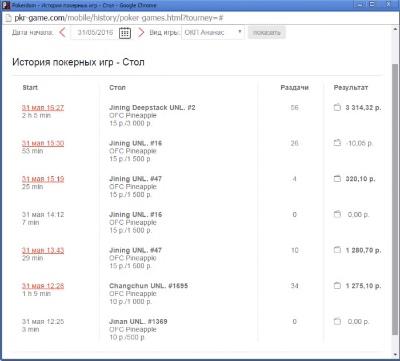This screenshot has width=400, height=361.
Task: Click stakes text 10 р./500 р.
Action: [127, 337]
